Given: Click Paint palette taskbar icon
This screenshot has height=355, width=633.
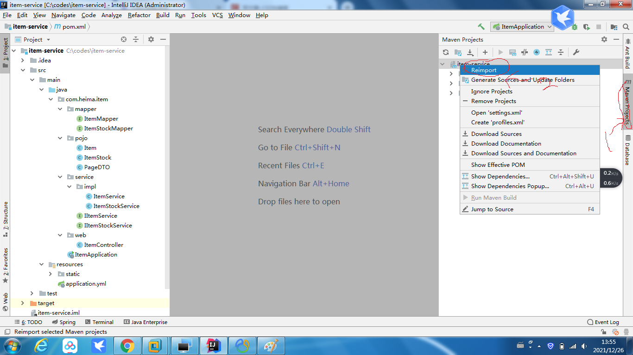Looking at the screenshot, I should pyautogui.click(x=271, y=346).
